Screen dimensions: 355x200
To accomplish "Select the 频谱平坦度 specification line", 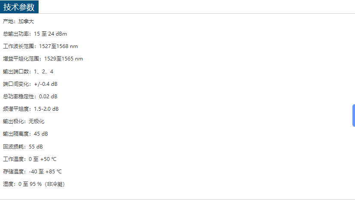I will (31, 109).
